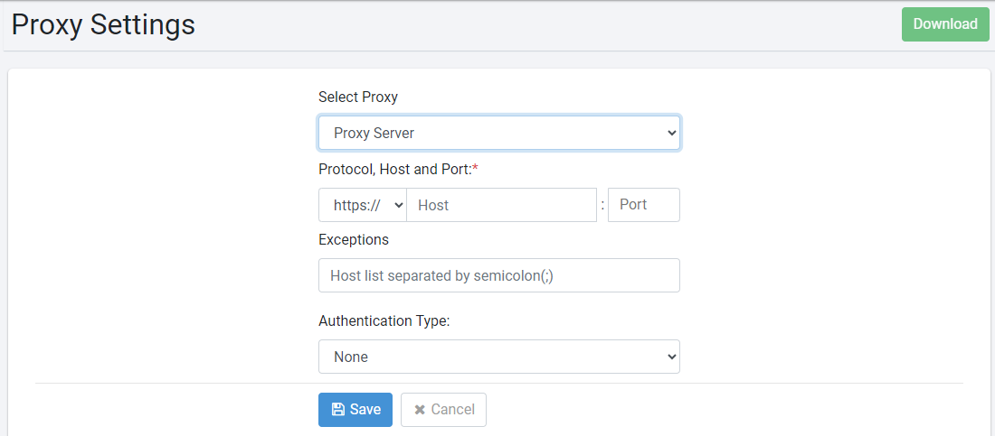Click the red required asterisk marker

[475, 168]
